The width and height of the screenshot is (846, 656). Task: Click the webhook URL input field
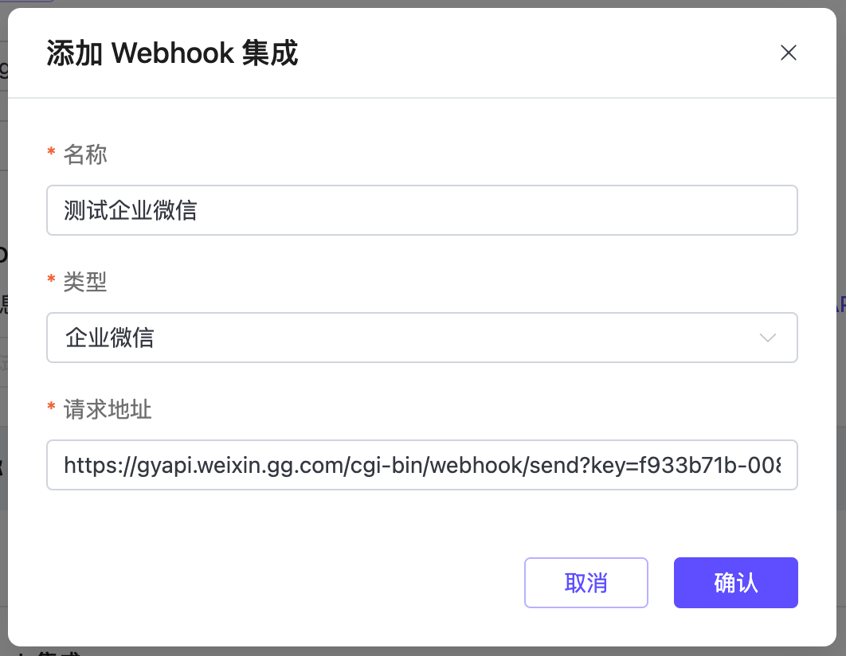[x=422, y=464]
